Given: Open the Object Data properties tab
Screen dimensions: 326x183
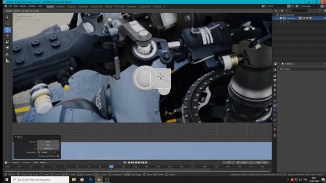Looking at the screenshot, I should pos(275,125).
